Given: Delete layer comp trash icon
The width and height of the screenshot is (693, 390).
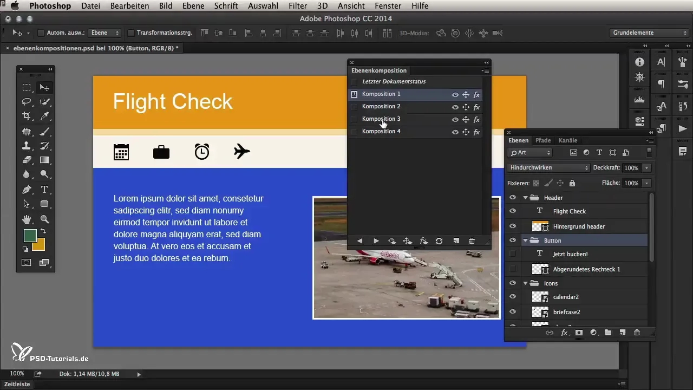Looking at the screenshot, I should coord(472,241).
